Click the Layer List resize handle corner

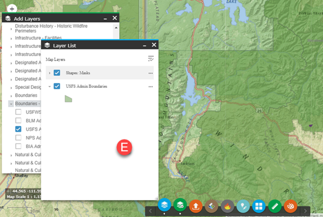click(156, 198)
